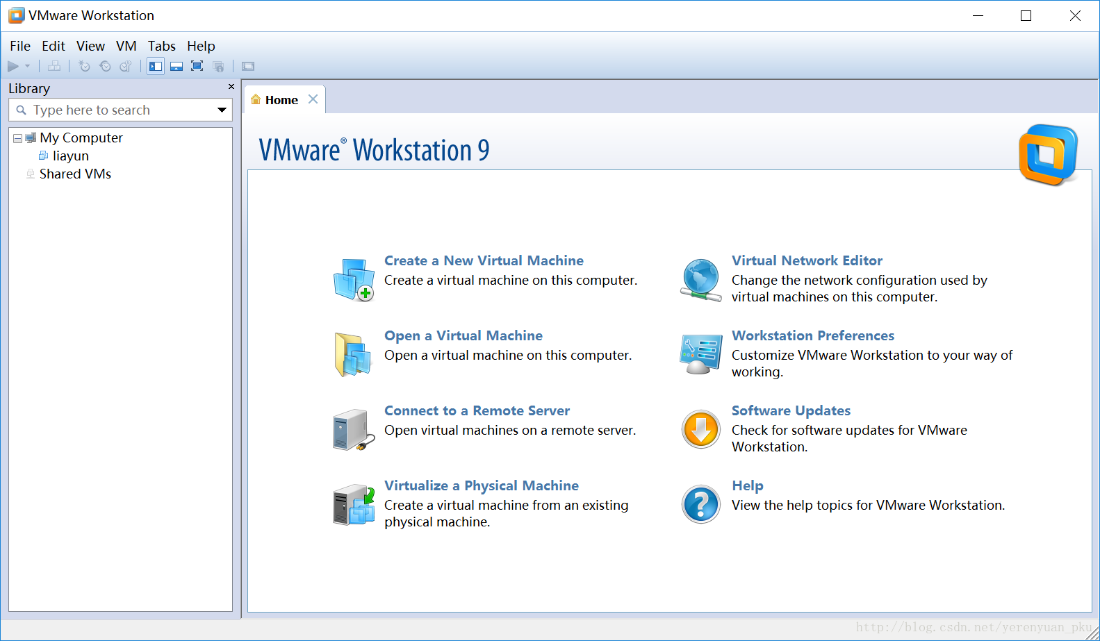Click the orange download arrow icon
Image resolution: width=1100 pixels, height=641 pixels.
point(701,429)
